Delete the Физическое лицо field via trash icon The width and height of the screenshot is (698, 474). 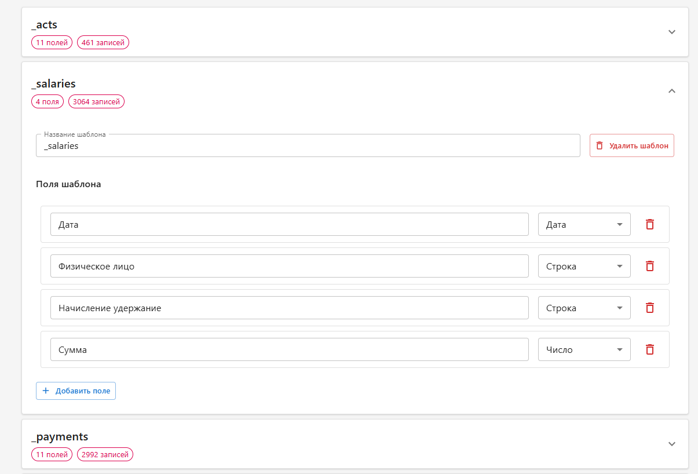coord(650,266)
